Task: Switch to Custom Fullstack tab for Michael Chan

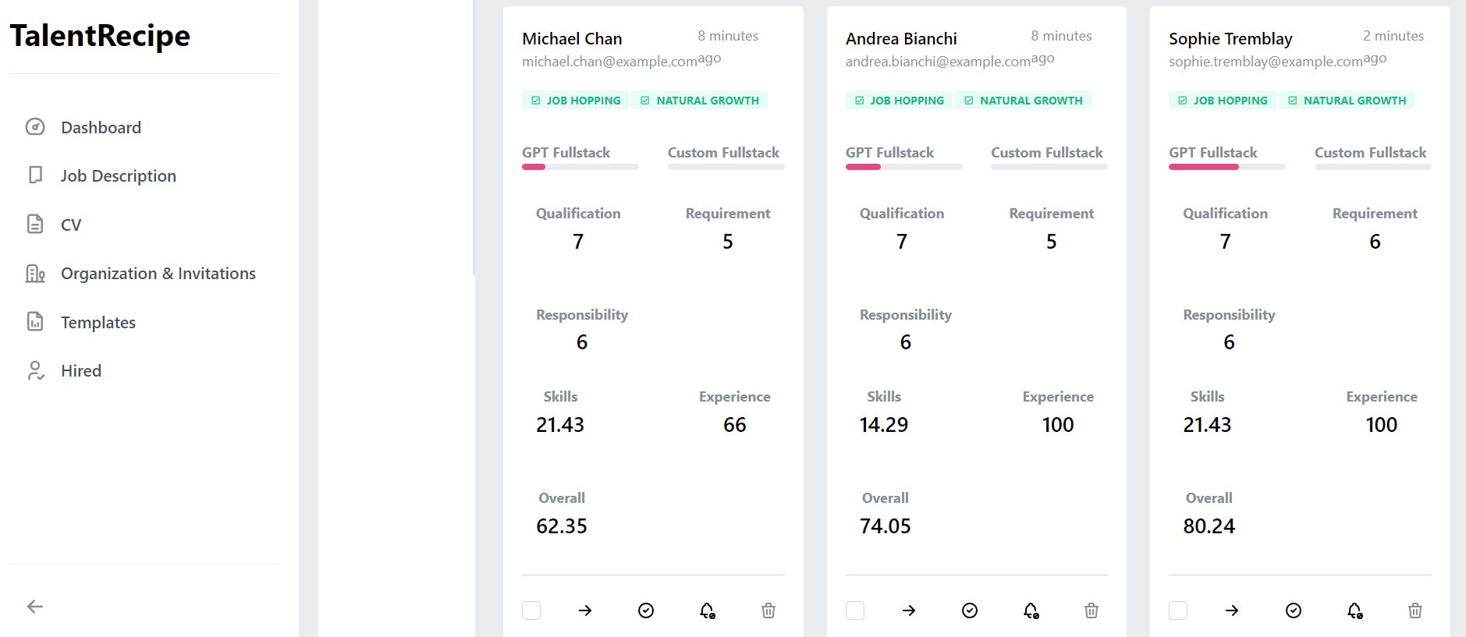Action: (723, 153)
